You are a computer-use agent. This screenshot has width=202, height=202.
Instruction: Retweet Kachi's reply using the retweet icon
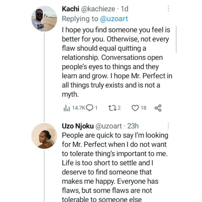[112, 108]
